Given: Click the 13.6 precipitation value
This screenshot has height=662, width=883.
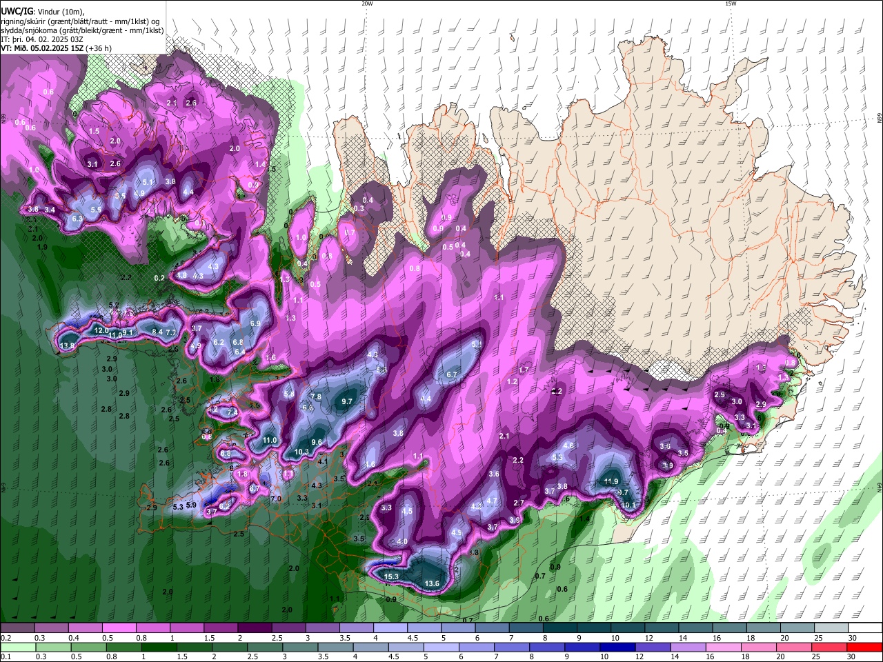Looking at the screenshot, I should click(432, 584).
